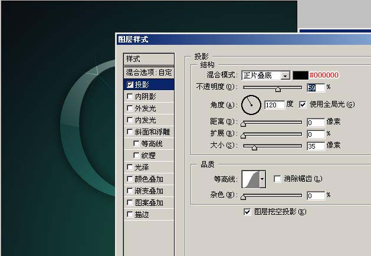Open the contour picker dropdown arrow
Image resolution: width=371 pixels, height=256 pixels.
263,178
